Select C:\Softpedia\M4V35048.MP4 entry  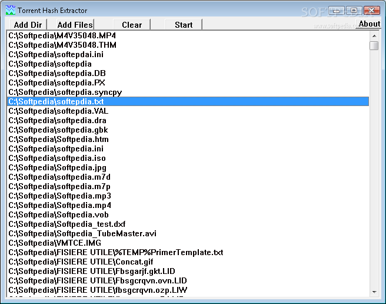coord(188,35)
